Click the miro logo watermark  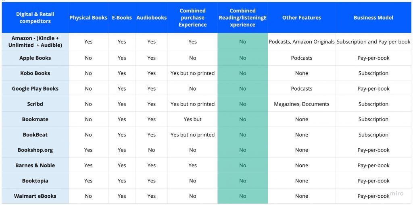pos(396,194)
